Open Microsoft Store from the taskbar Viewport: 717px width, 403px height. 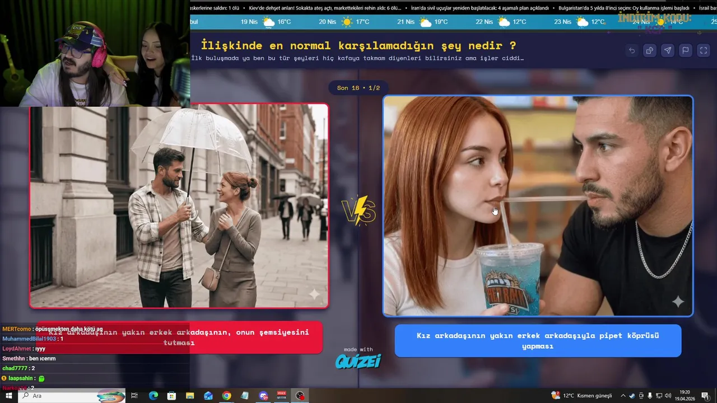tap(171, 396)
